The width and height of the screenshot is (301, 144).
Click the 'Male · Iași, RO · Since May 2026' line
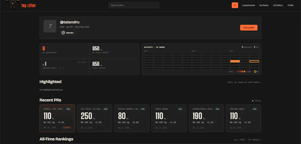pos(74,27)
